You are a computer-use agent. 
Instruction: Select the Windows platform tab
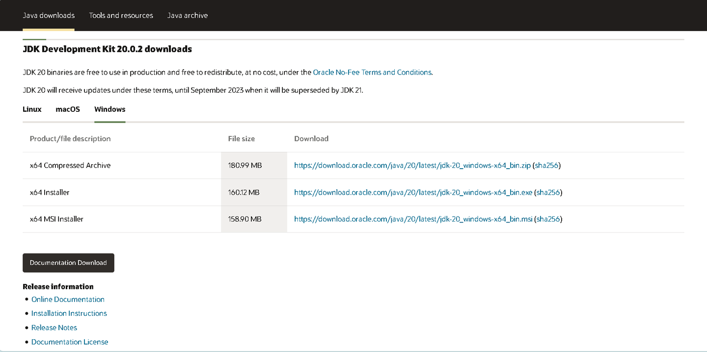(109, 109)
